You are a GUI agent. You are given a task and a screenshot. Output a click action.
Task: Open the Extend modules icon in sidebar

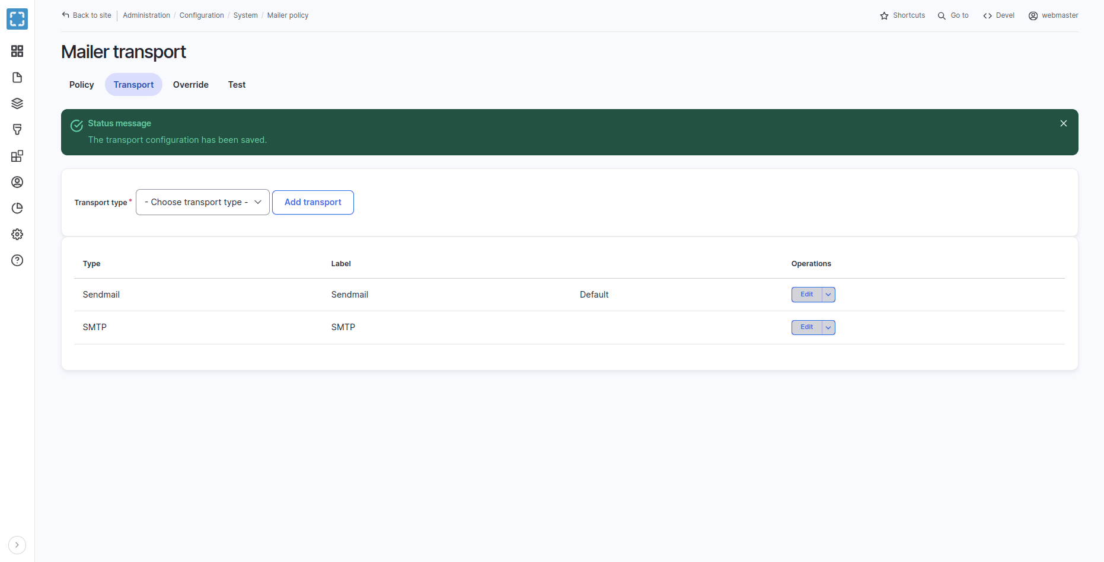[17, 156]
